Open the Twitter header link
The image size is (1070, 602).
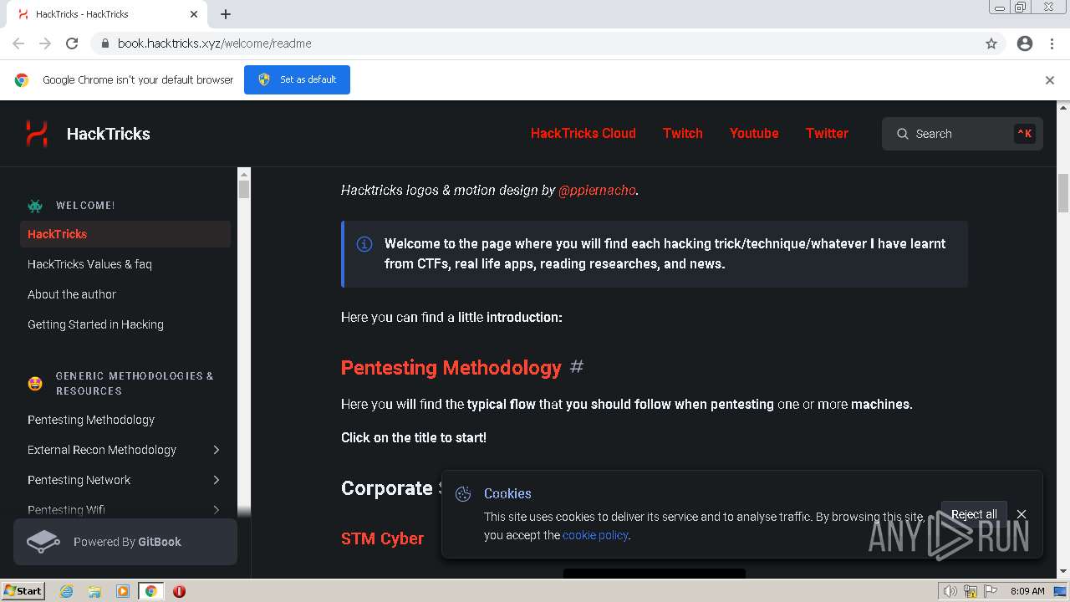click(827, 133)
